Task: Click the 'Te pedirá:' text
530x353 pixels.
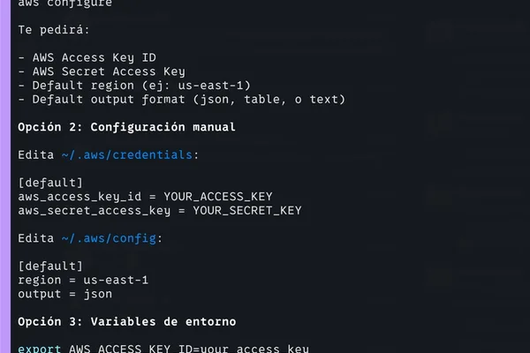Action: coord(54,30)
